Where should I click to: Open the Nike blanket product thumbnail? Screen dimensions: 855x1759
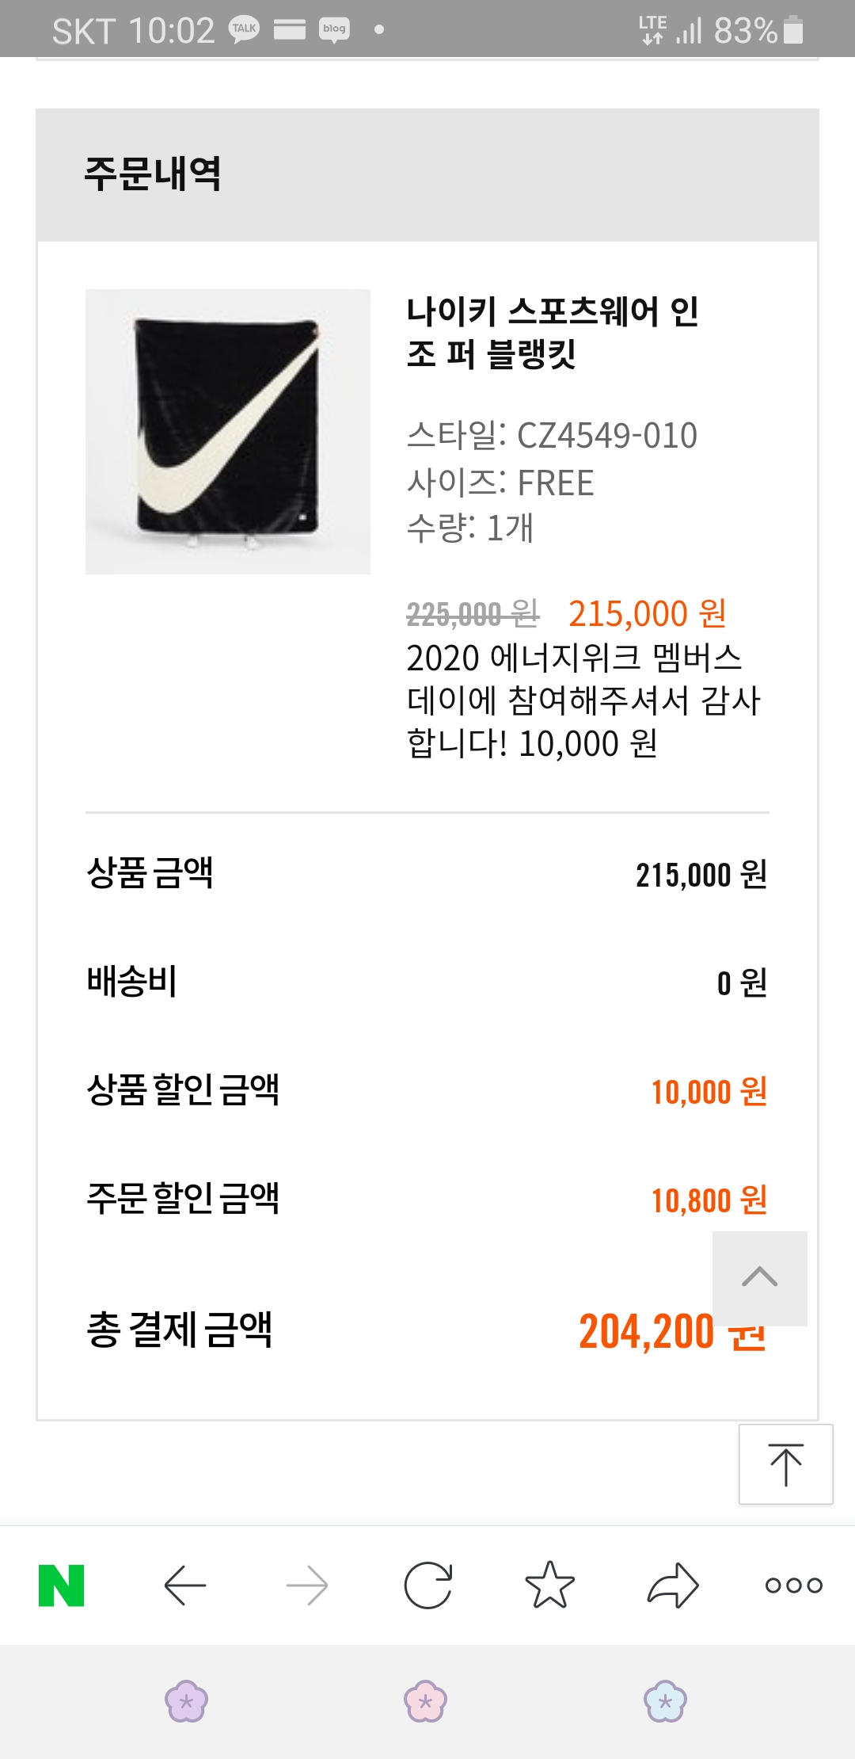tap(228, 432)
